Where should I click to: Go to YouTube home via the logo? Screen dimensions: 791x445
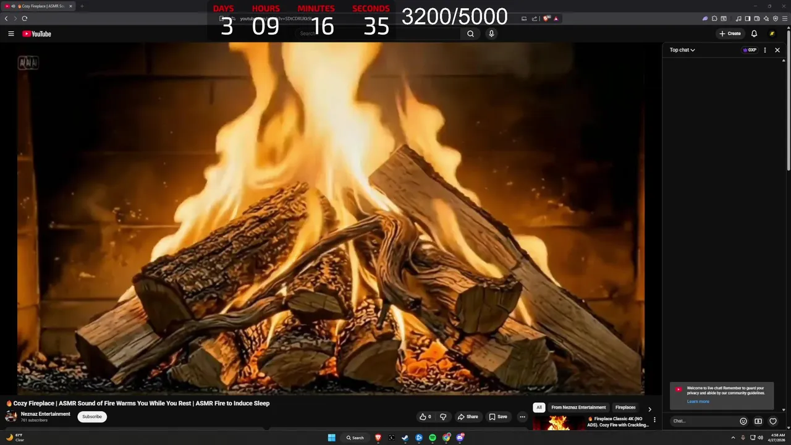[37, 33]
